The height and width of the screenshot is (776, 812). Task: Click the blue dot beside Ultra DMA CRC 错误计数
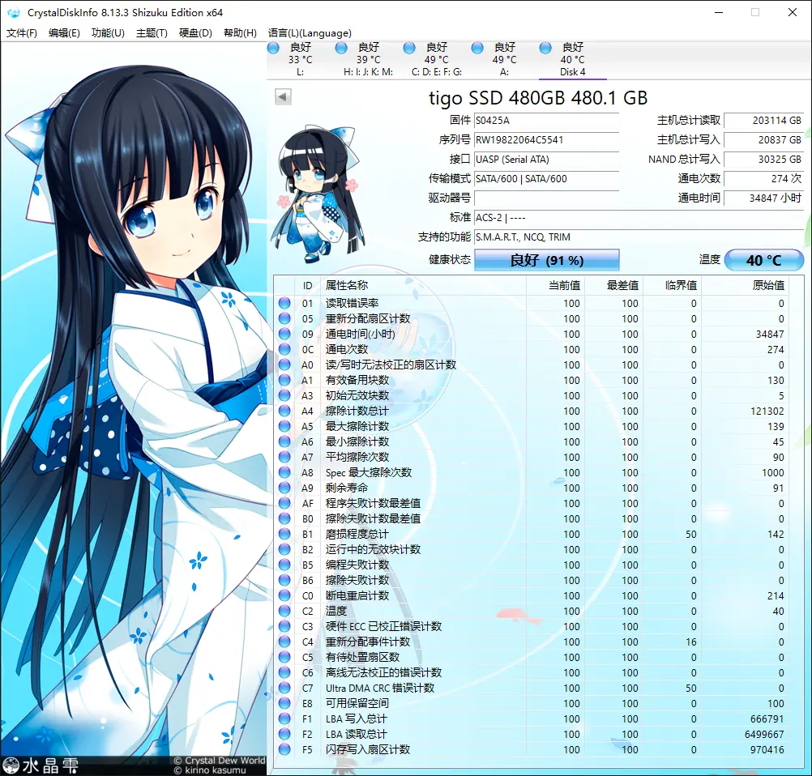click(x=284, y=688)
